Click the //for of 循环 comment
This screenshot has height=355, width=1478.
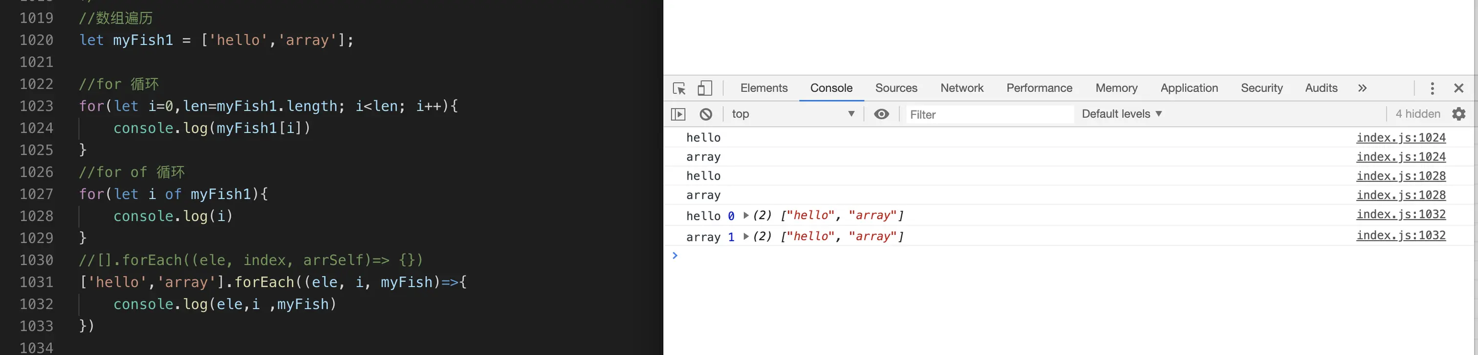coord(132,172)
